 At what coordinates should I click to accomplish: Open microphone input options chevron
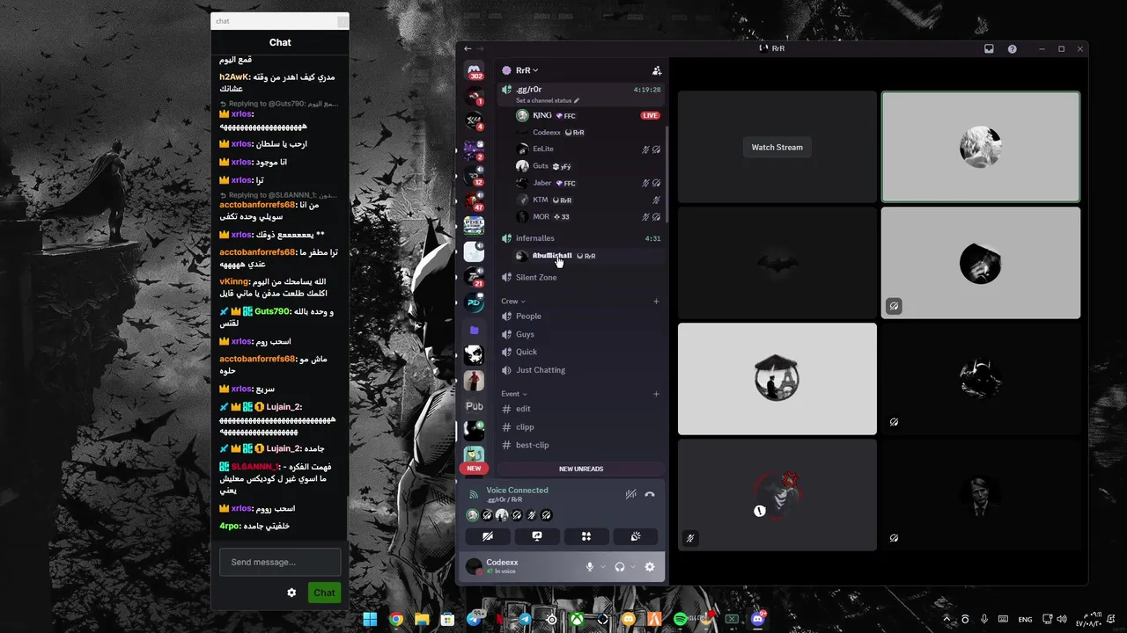tap(603, 567)
